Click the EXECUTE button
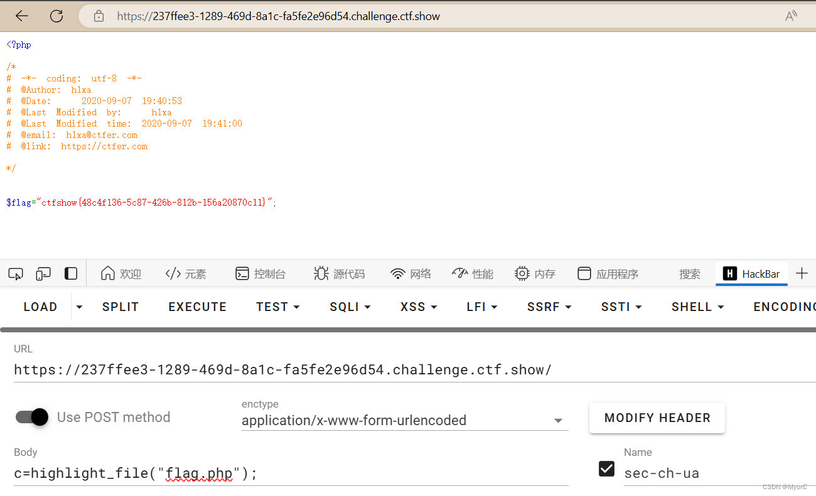 (197, 307)
